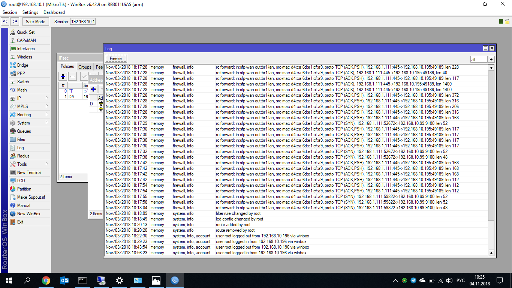Expand the System submenu

pyautogui.click(x=30, y=123)
